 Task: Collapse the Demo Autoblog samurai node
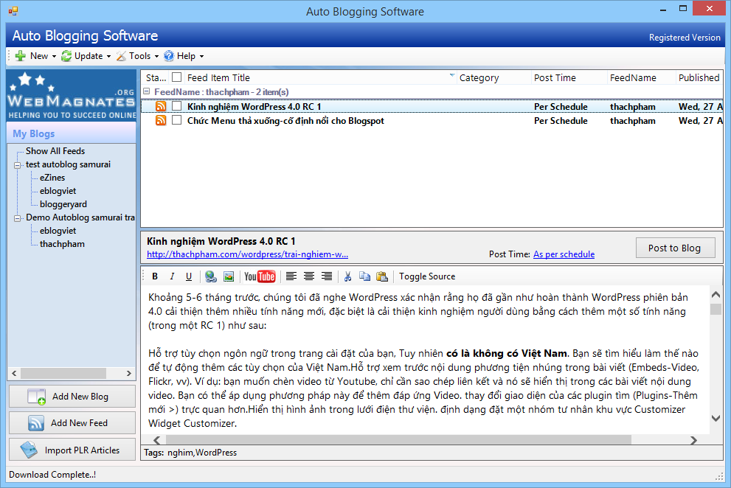17,218
